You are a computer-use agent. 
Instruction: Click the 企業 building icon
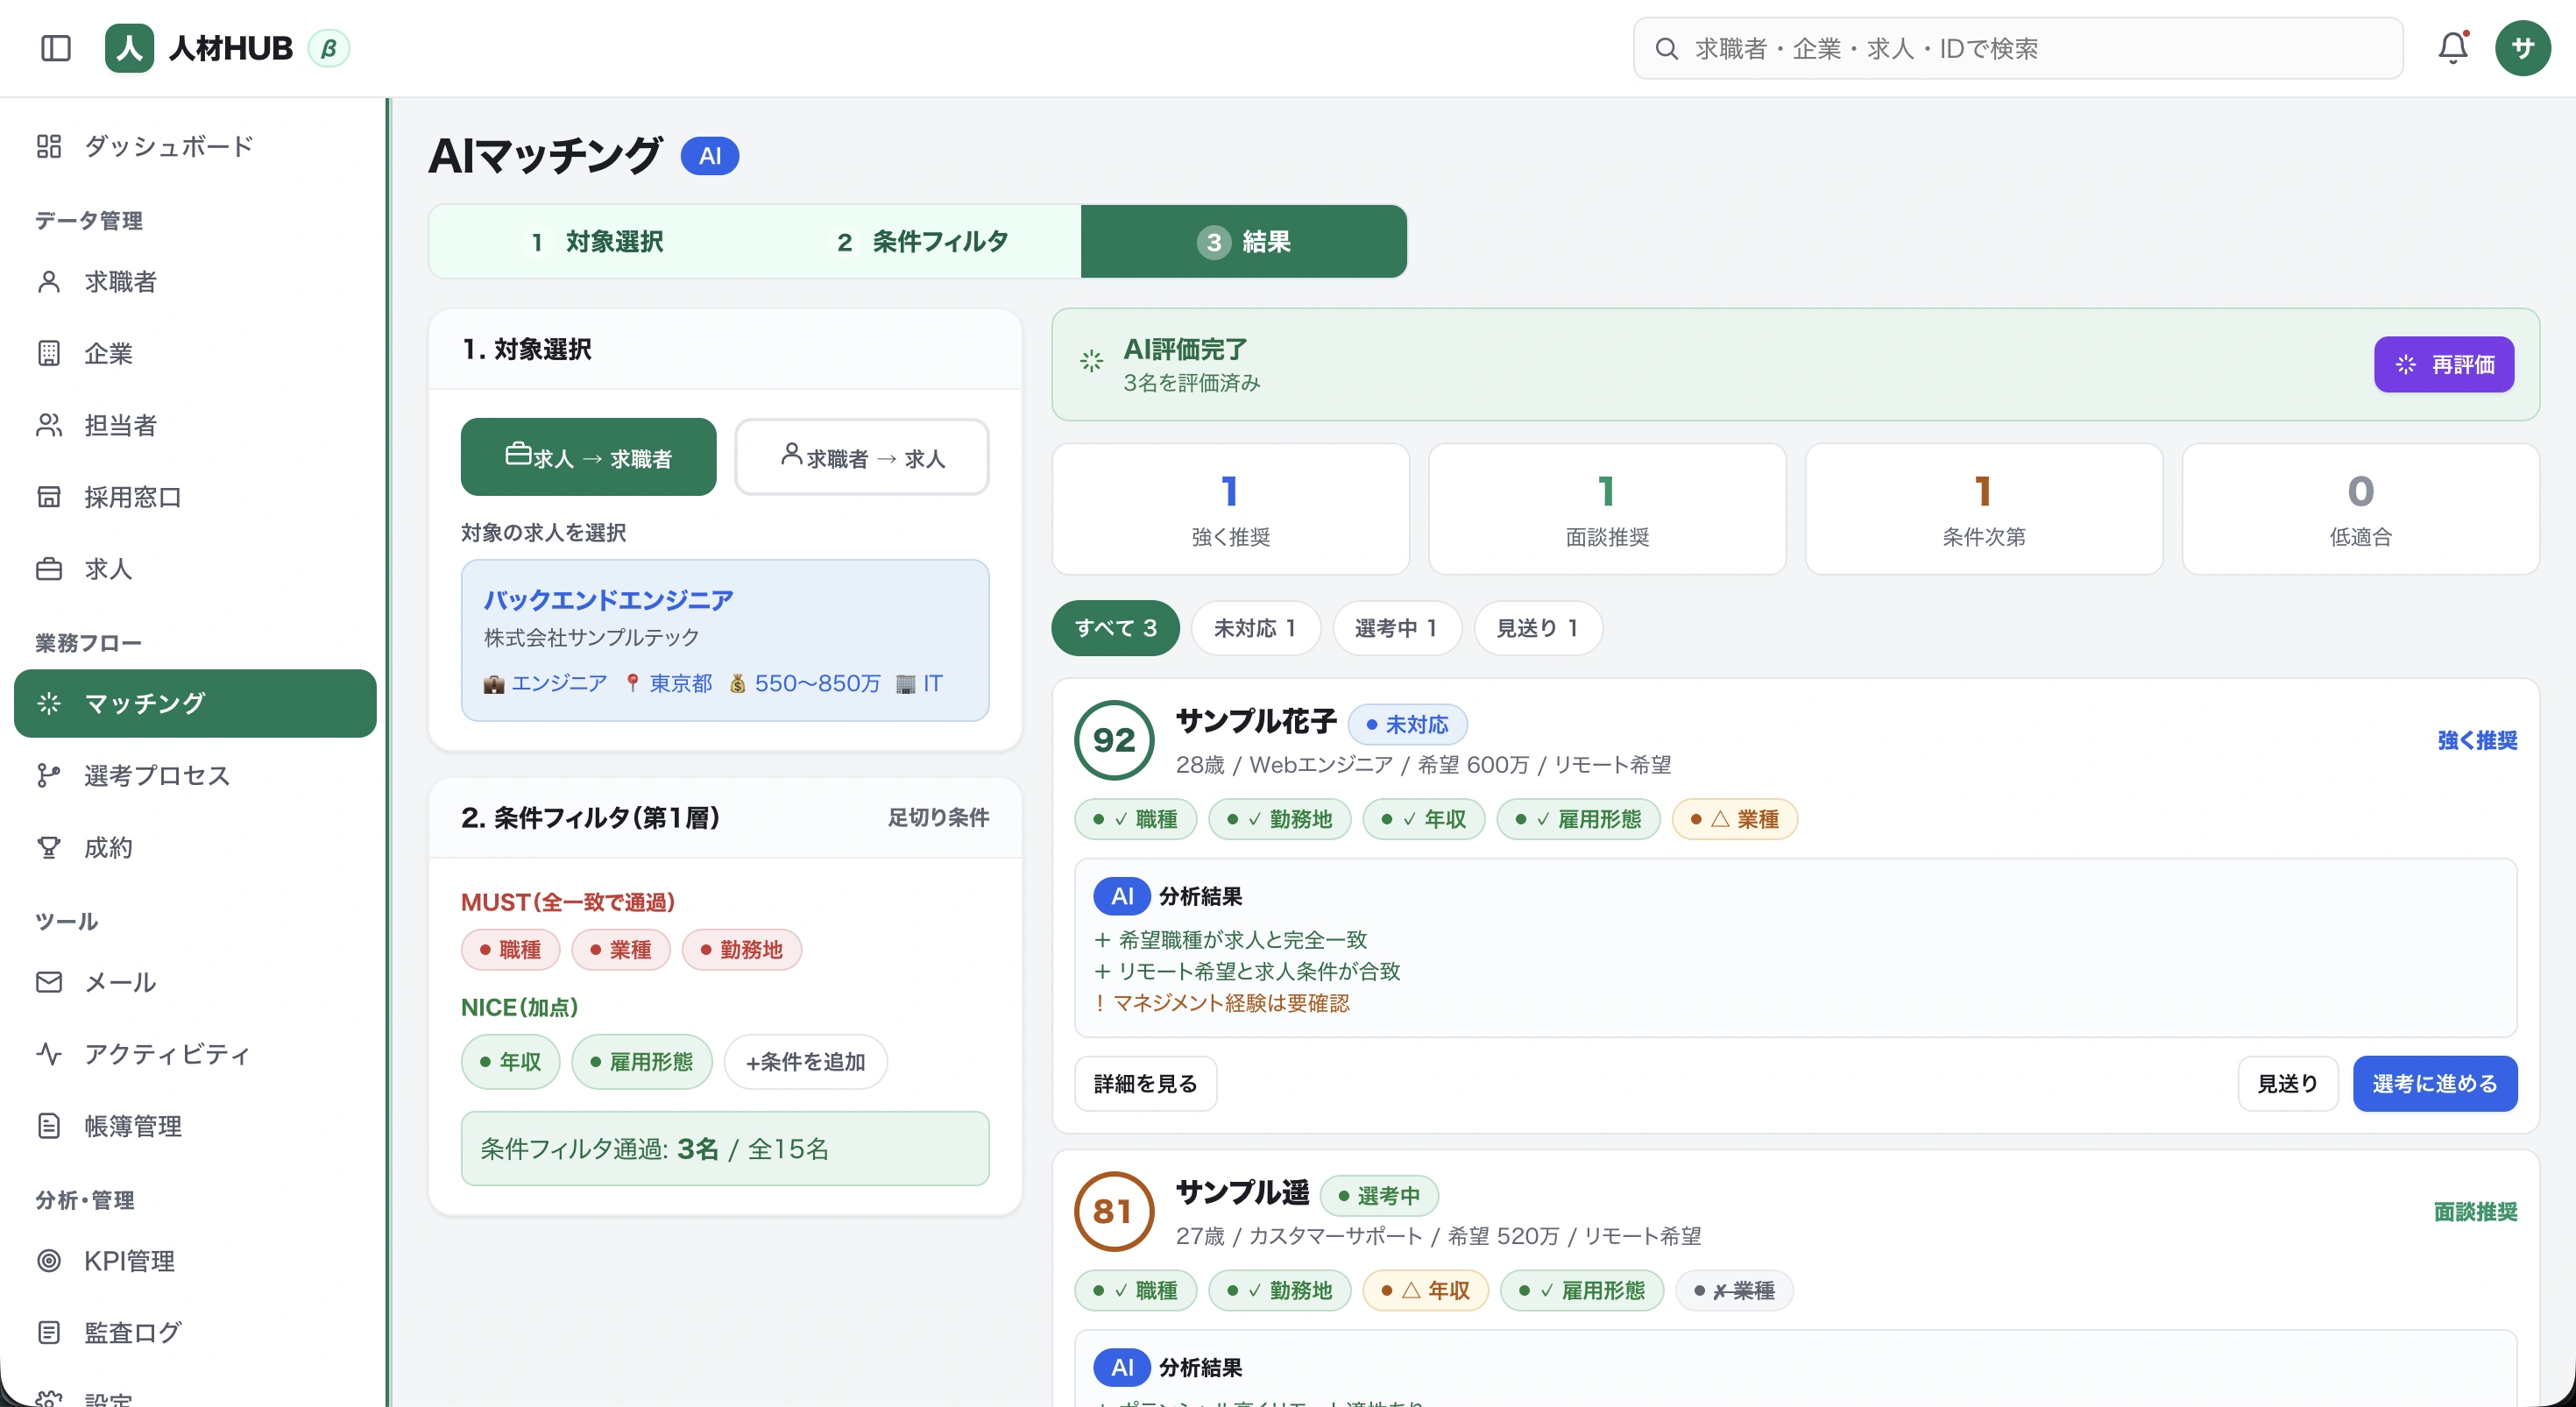click(x=49, y=353)
